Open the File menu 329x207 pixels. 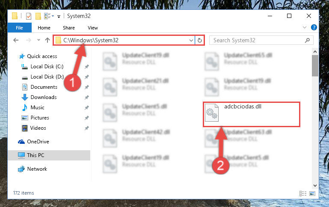pos(20,28)
